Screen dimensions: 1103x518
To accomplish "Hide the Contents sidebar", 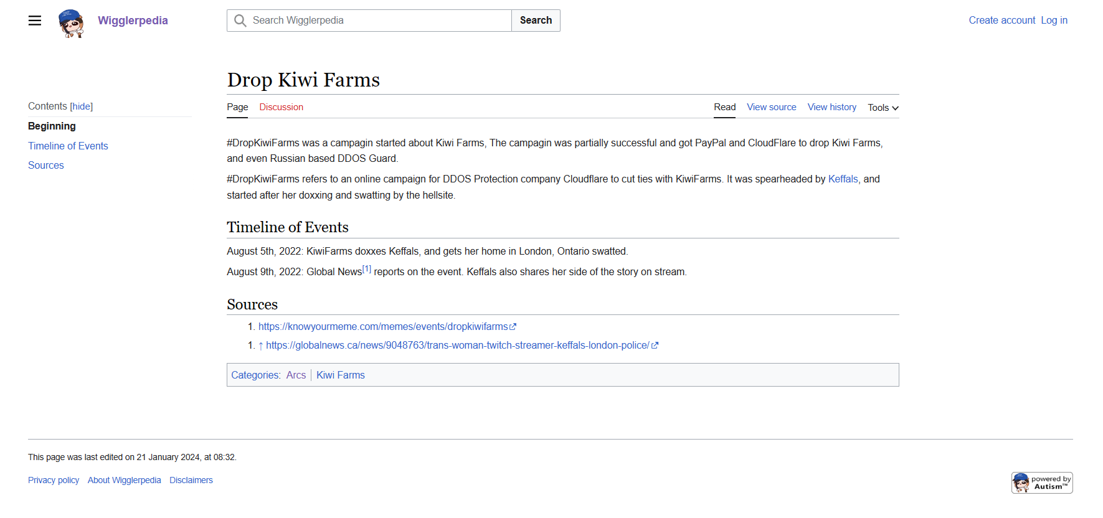I will tap(82, 106).
